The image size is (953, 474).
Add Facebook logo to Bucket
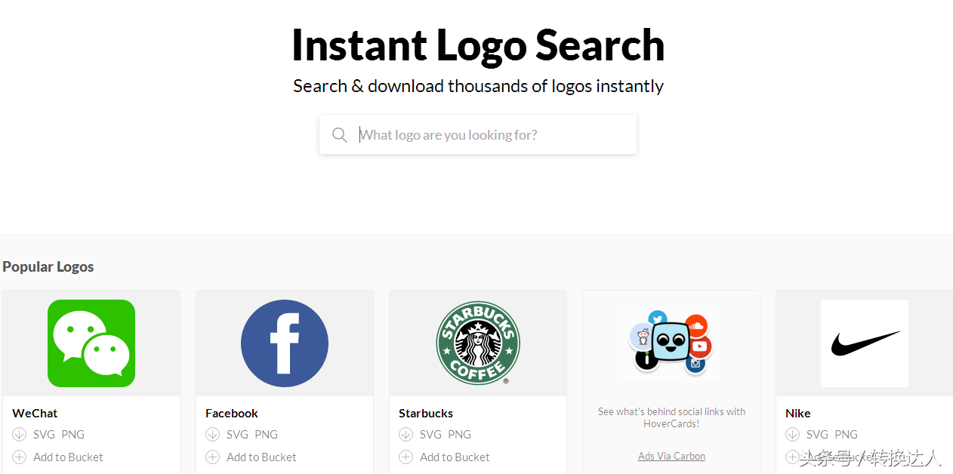[x=261, y=457]
